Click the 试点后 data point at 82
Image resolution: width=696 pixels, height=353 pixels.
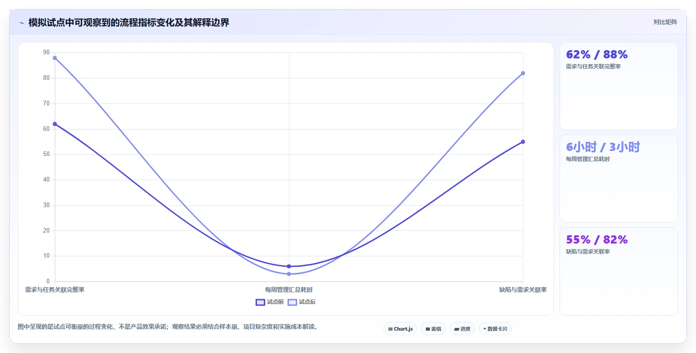click(523, 73)
